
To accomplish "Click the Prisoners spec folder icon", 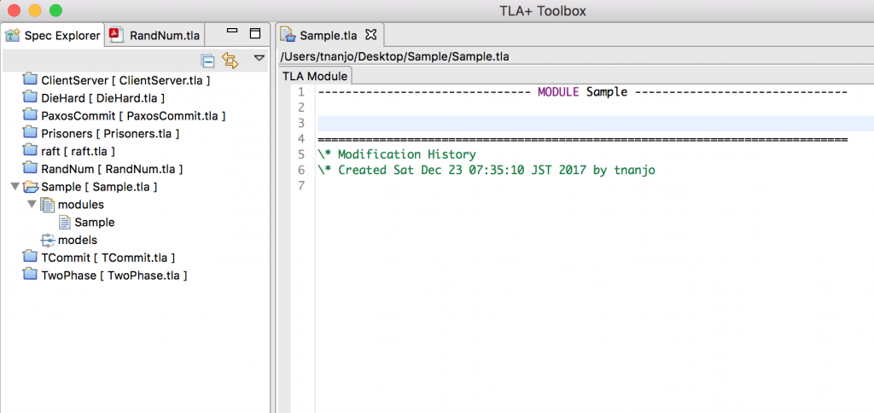I will (30, 133).
